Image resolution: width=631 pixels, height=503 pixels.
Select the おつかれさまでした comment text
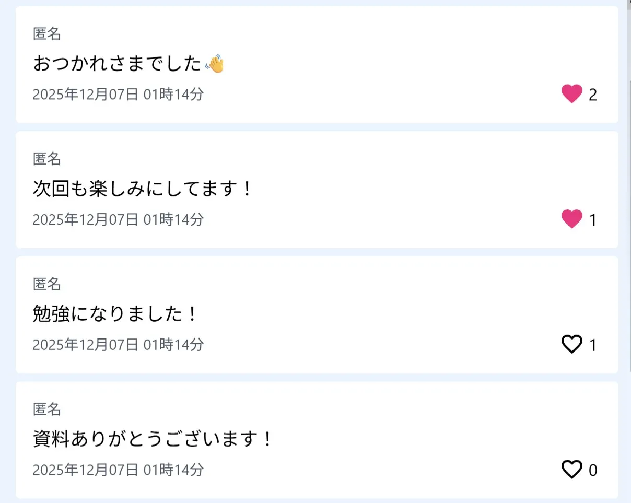point(118,64)
